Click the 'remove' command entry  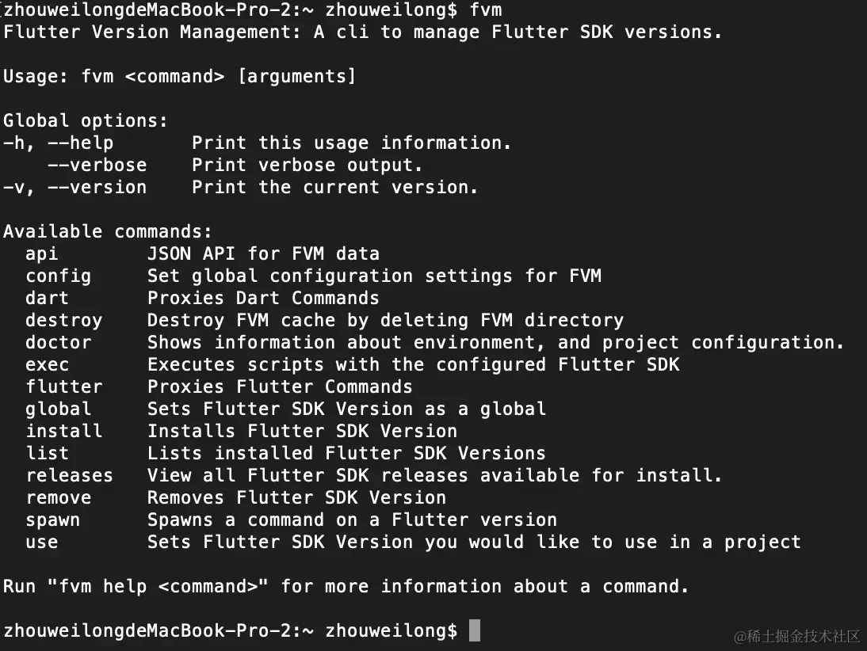[58, 497]
